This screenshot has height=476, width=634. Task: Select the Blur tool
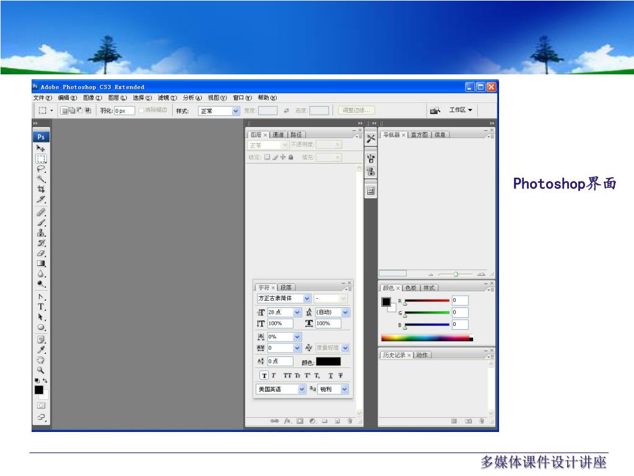coord(41,273)
